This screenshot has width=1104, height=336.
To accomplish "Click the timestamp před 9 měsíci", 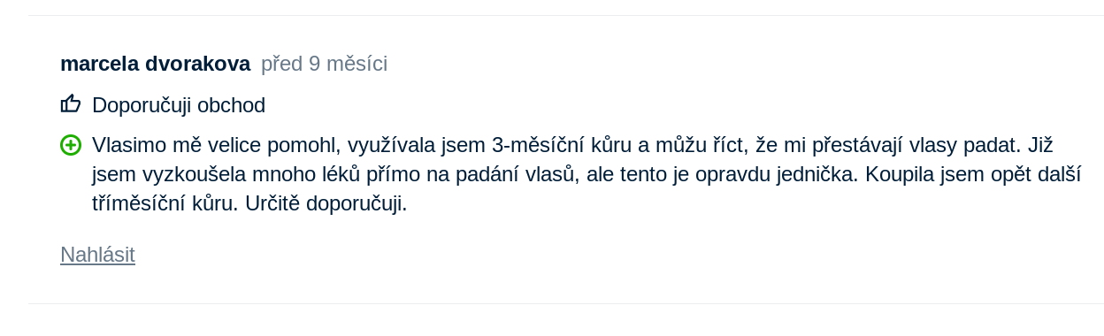I will (324, 64).
